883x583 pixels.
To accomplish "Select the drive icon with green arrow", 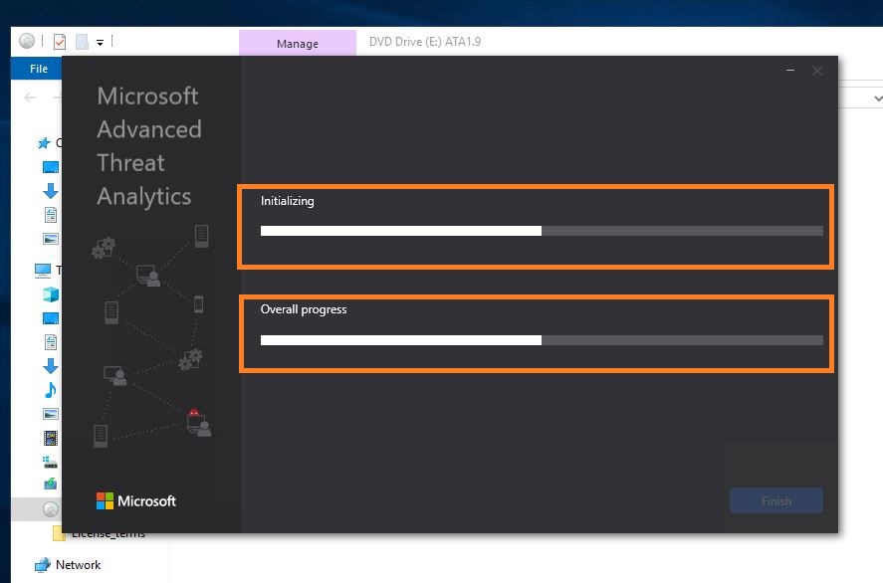I will [51, 484].
